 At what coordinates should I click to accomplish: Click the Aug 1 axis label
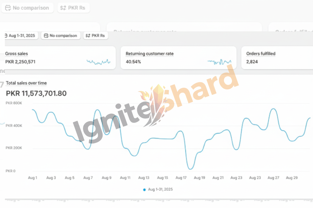click(33, 178)
